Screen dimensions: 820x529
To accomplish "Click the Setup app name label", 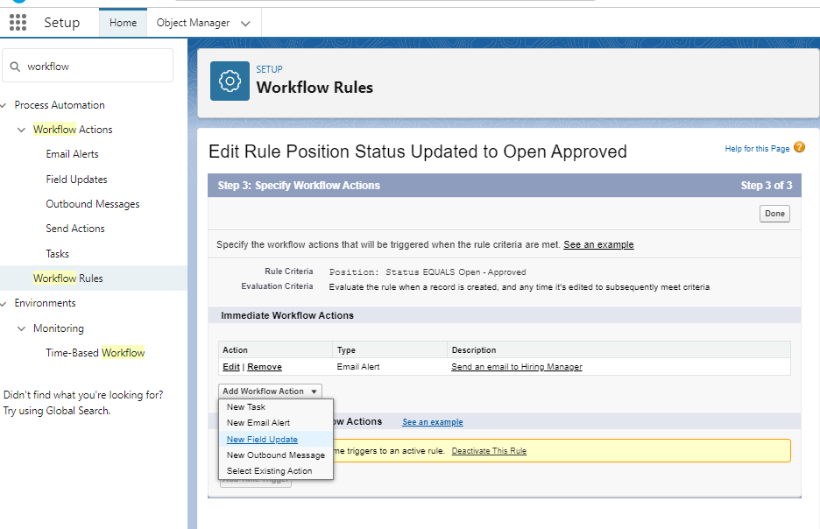I will point(61,23).
